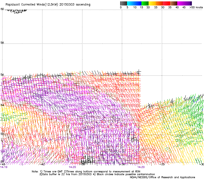Select the red 30-35 knots legend swatch
Image resolution: width=204 pixels, height=179 pixels.
pyautogui.click(x=167, y=3)
